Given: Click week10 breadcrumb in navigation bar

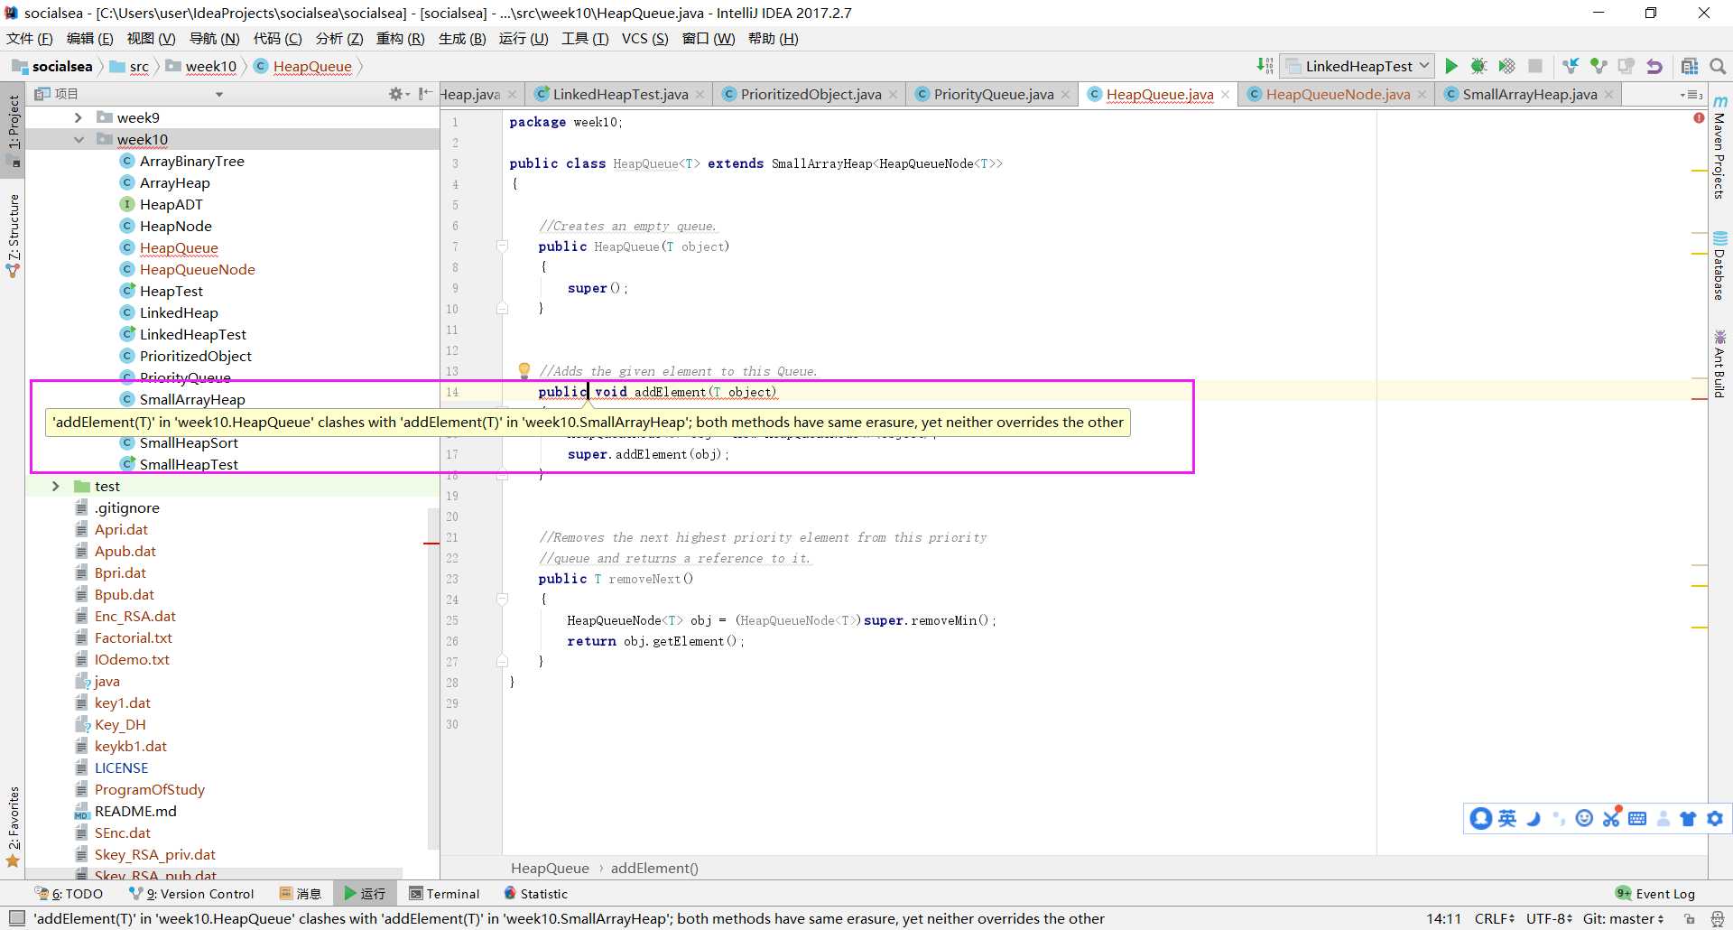Looking at the screenshot, I should pos(202,66).
